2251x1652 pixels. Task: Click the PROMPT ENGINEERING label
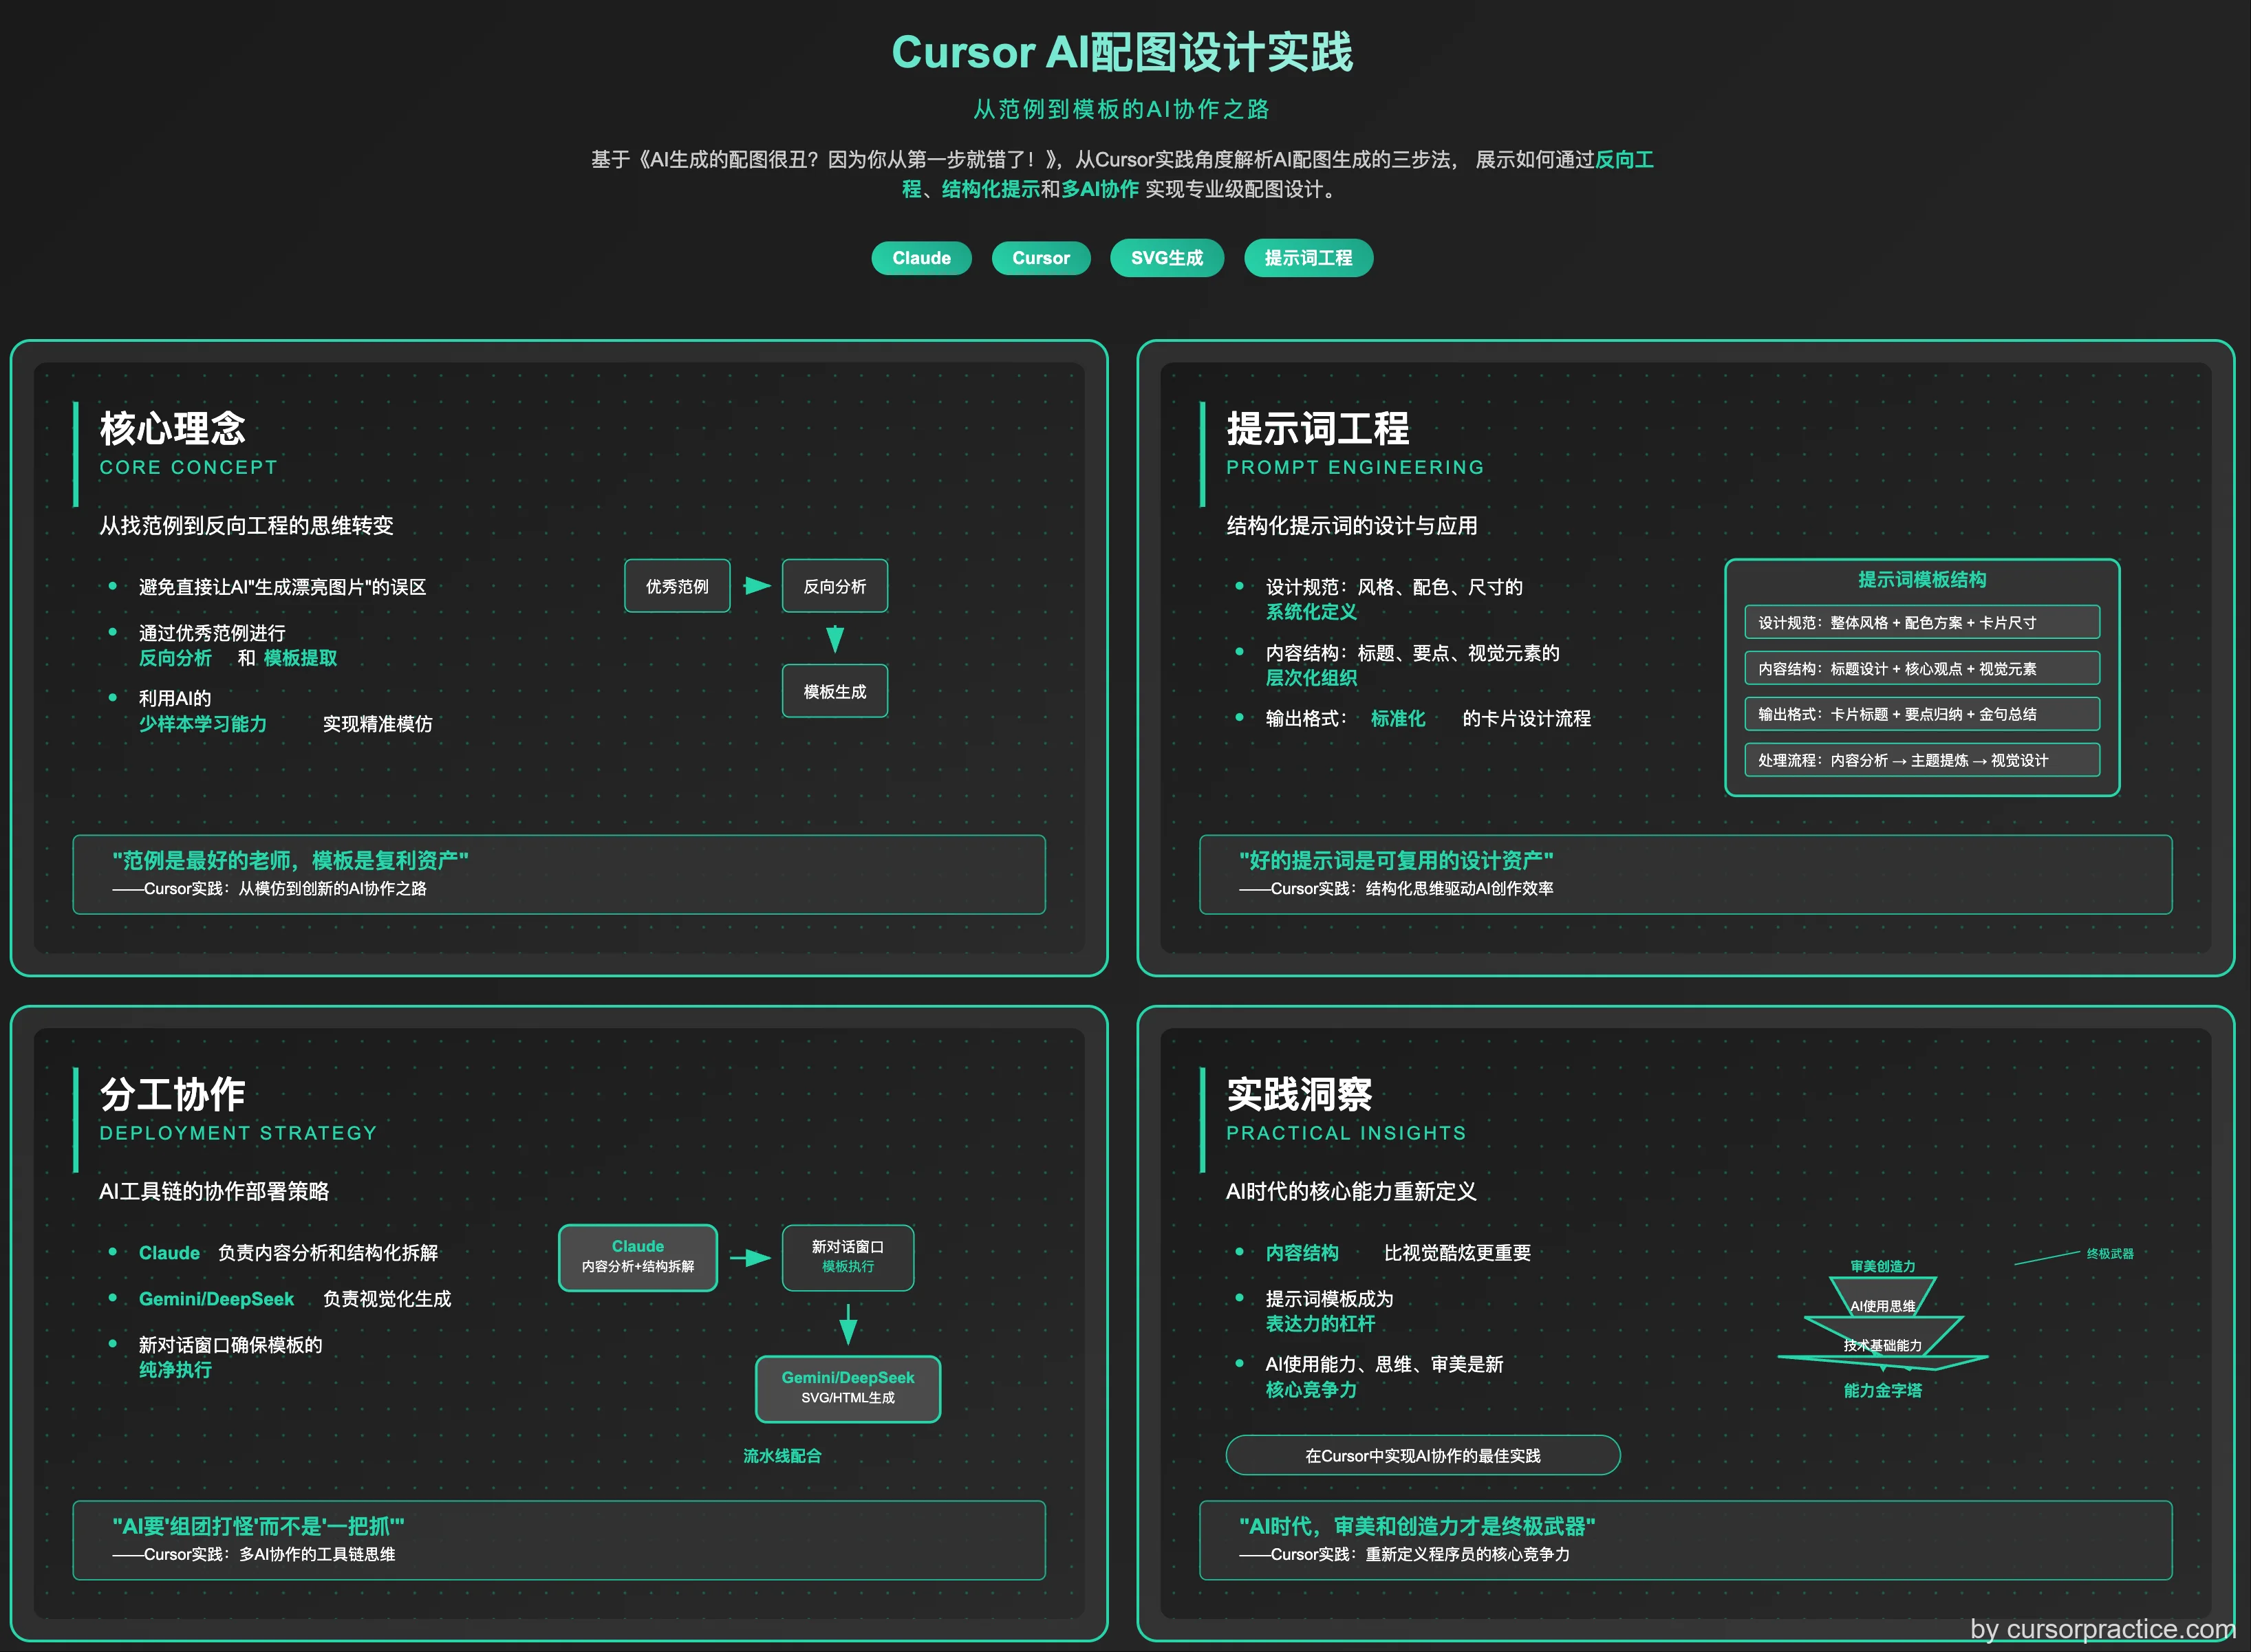click(1355, 467)
